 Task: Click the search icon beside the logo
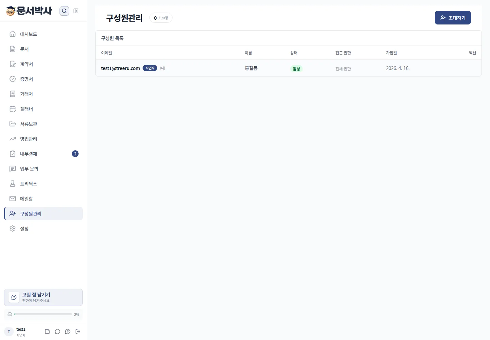pyautogui.click(x=64, y=11)
